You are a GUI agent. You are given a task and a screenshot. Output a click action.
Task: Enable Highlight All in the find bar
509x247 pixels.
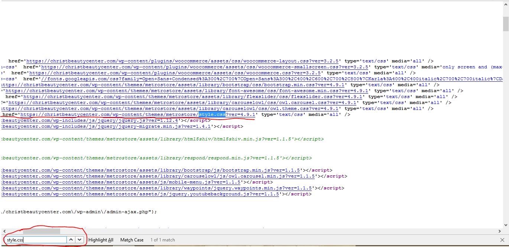coord(101,240)
